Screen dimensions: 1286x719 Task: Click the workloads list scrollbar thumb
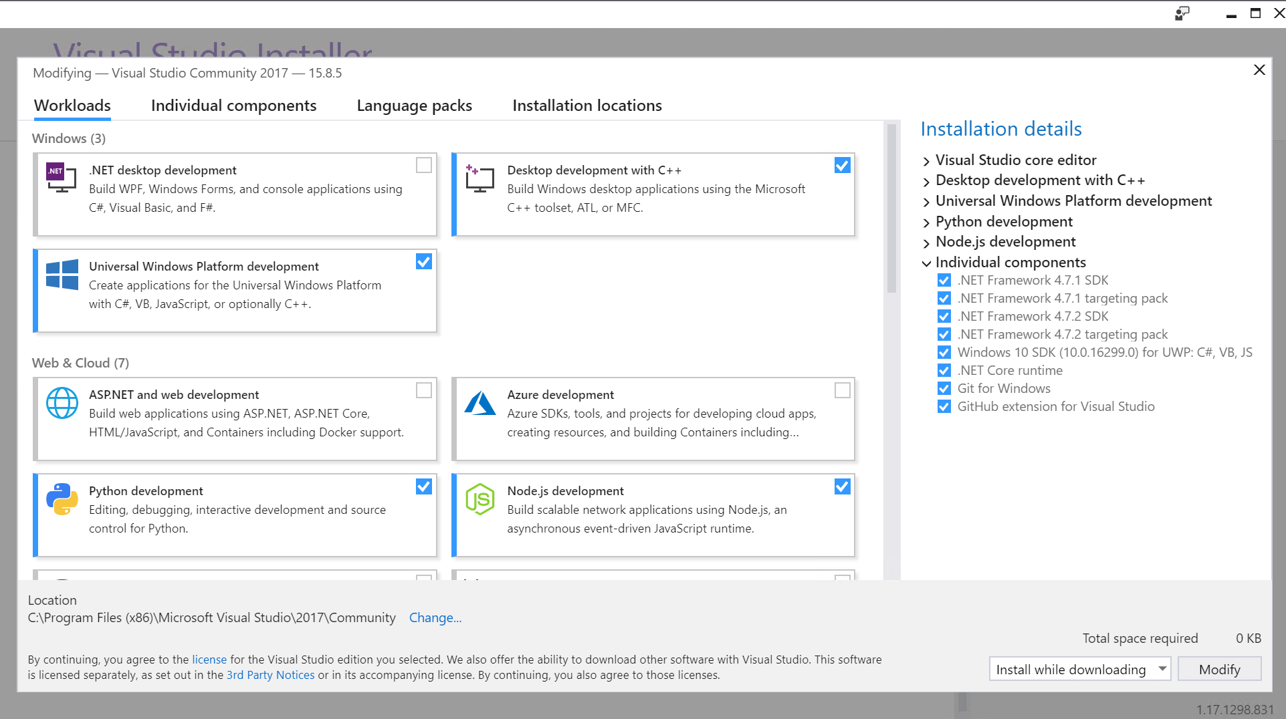pyautogui.click(x=891, y=208)
